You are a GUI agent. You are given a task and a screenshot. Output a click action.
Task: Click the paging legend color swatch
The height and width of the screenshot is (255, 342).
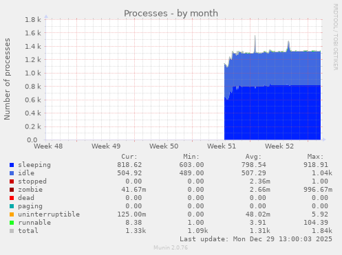coord(12,206)
